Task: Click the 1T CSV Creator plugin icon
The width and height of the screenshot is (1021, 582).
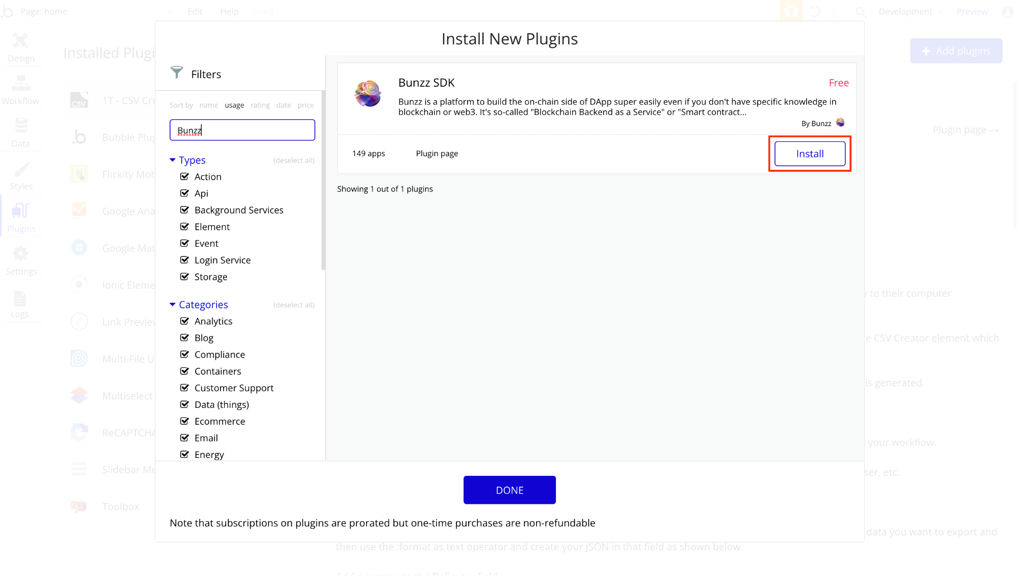Action: (79, 100)
